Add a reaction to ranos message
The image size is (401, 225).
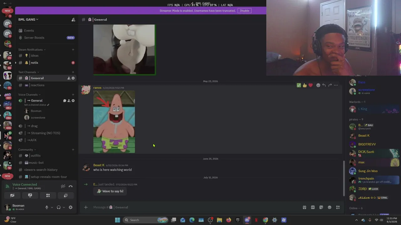318,85
